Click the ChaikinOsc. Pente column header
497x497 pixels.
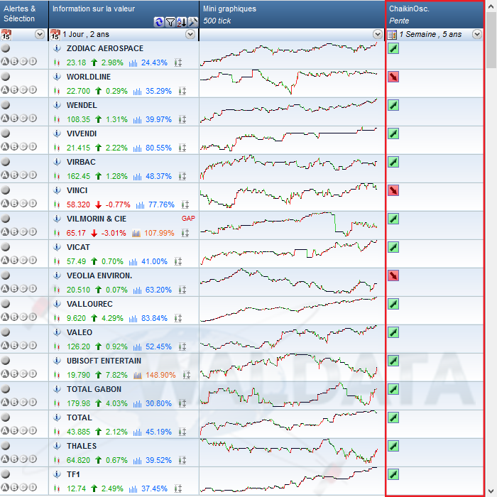pos(435,14)
